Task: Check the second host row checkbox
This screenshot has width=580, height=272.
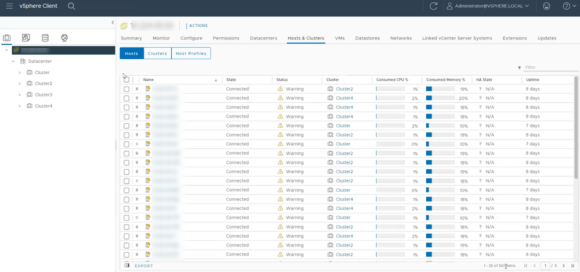Action: pyautogui.click(x=127, y=98)
